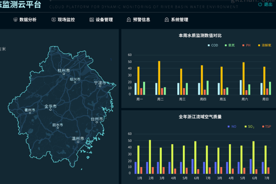Viewport: 276px width, 184px height.
Task: Toggle the SO2 series in air chart
Action: pos(245,126)
